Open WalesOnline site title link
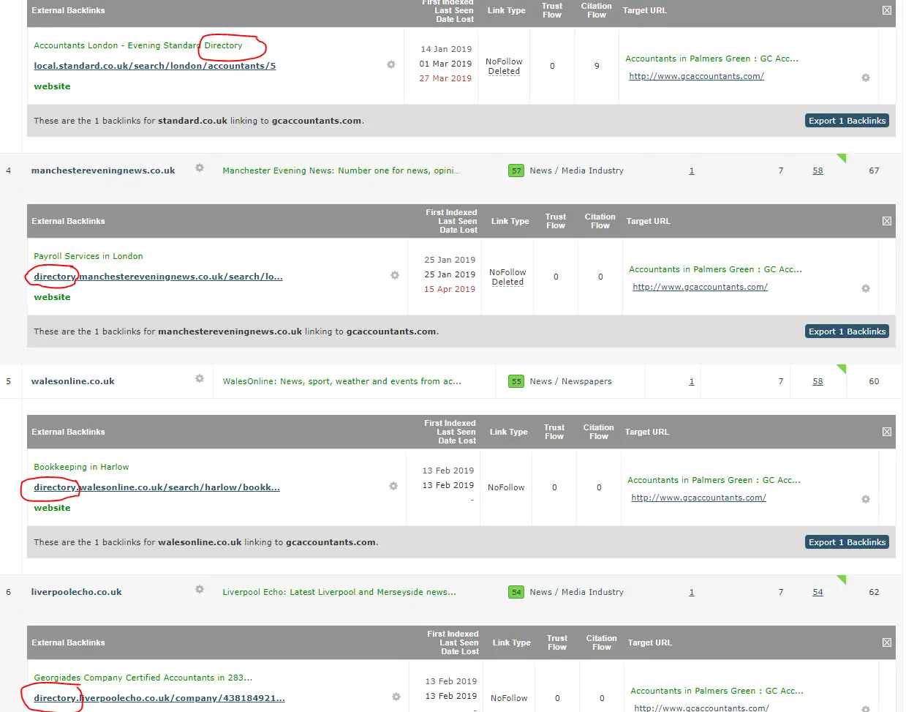This screenshot has width=906, height=712. click(x=341, y=381)
